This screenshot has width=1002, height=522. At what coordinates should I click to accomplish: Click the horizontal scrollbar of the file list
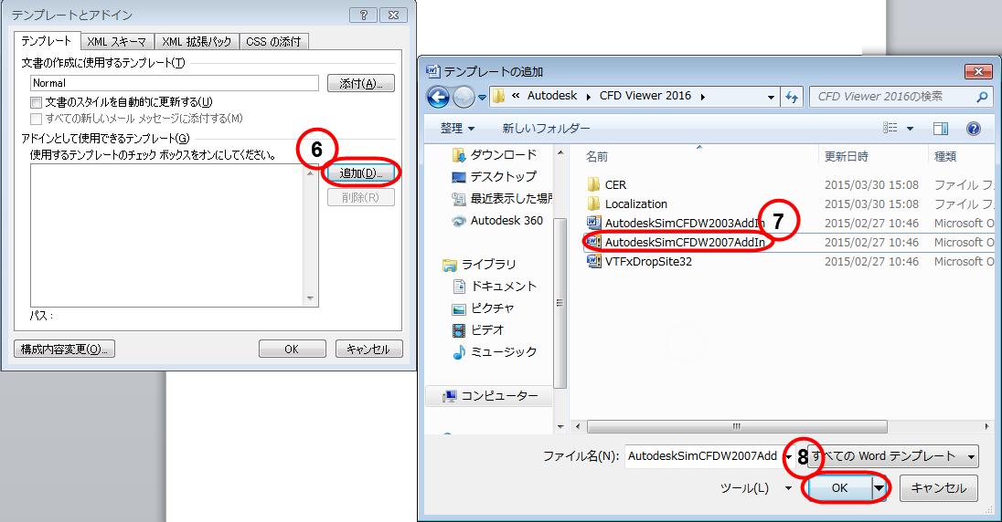737,426
